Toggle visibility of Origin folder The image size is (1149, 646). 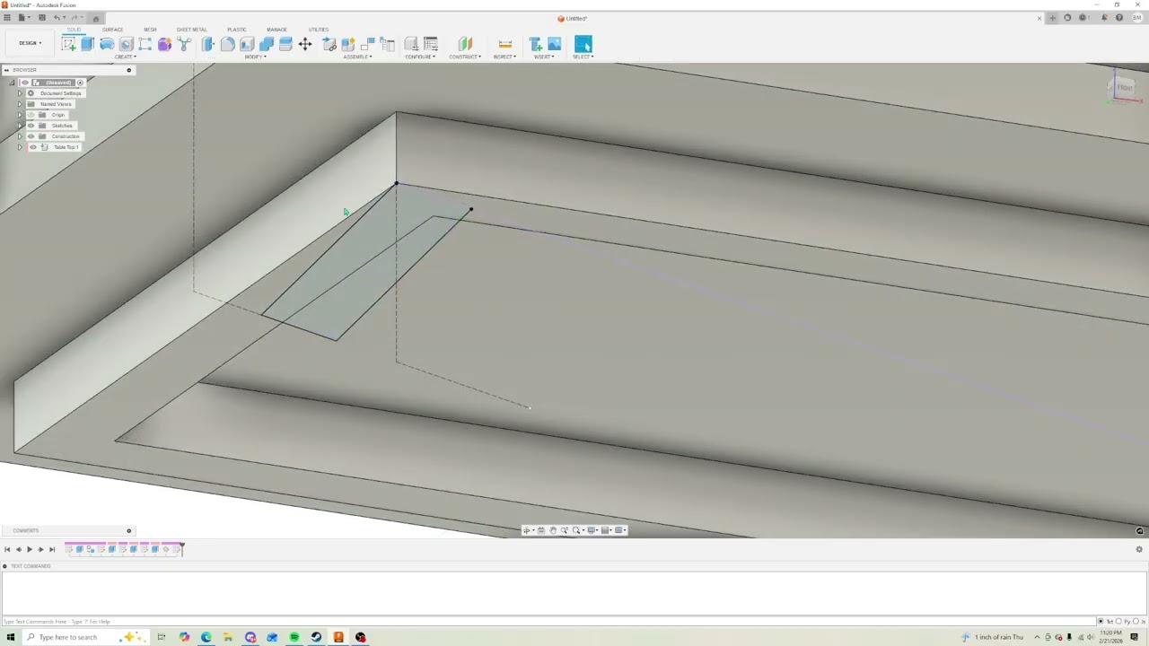(x=31, y=115)
